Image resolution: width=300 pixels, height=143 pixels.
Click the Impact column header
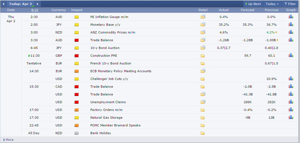tap(77, 10)
